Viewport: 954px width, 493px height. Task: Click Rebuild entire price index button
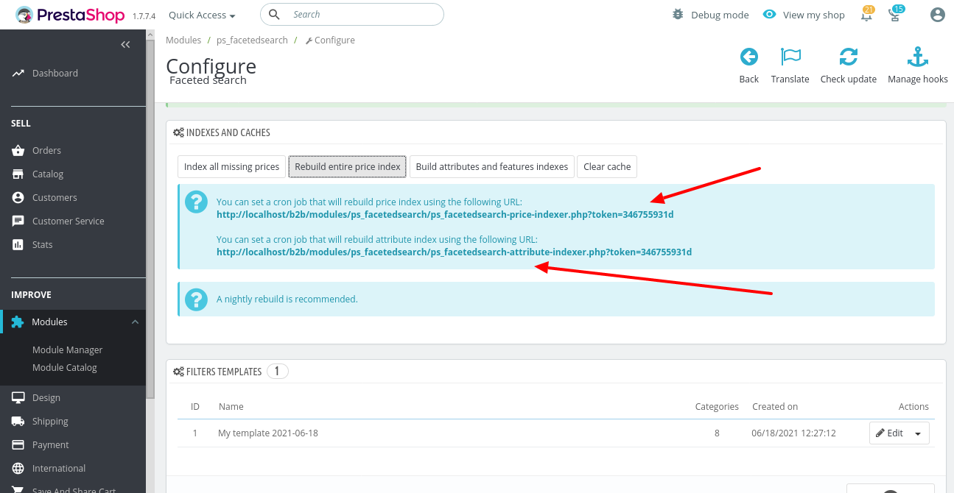tap(348, 166)
